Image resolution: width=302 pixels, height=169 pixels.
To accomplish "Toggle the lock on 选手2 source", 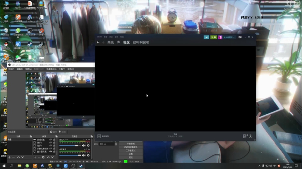I will point(54,143).
